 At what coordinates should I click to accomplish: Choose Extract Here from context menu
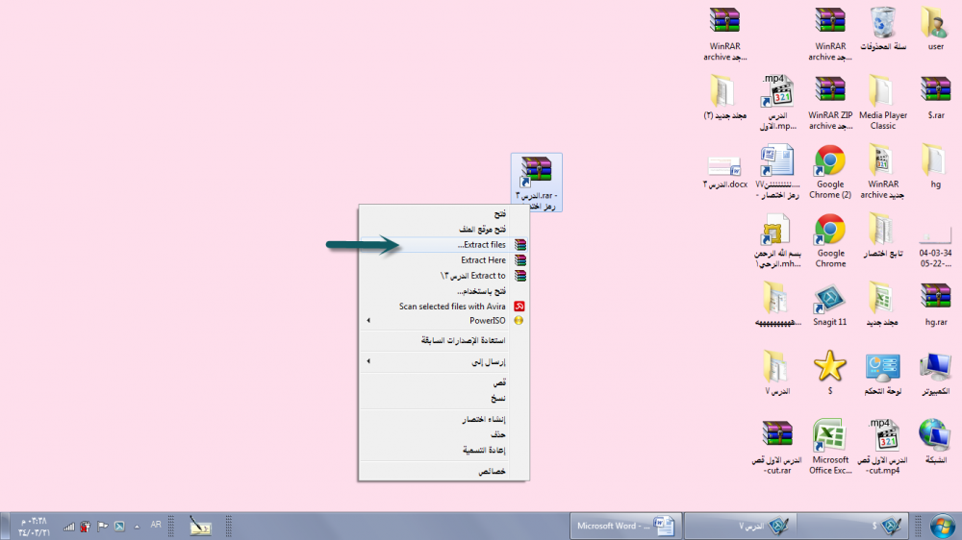click(483, 260)
